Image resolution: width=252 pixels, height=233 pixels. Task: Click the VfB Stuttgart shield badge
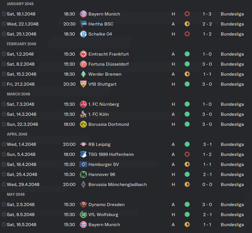tap(83, 84)
